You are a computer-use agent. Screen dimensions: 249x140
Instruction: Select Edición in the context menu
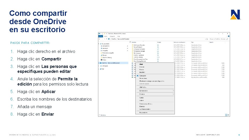[142, 67]
